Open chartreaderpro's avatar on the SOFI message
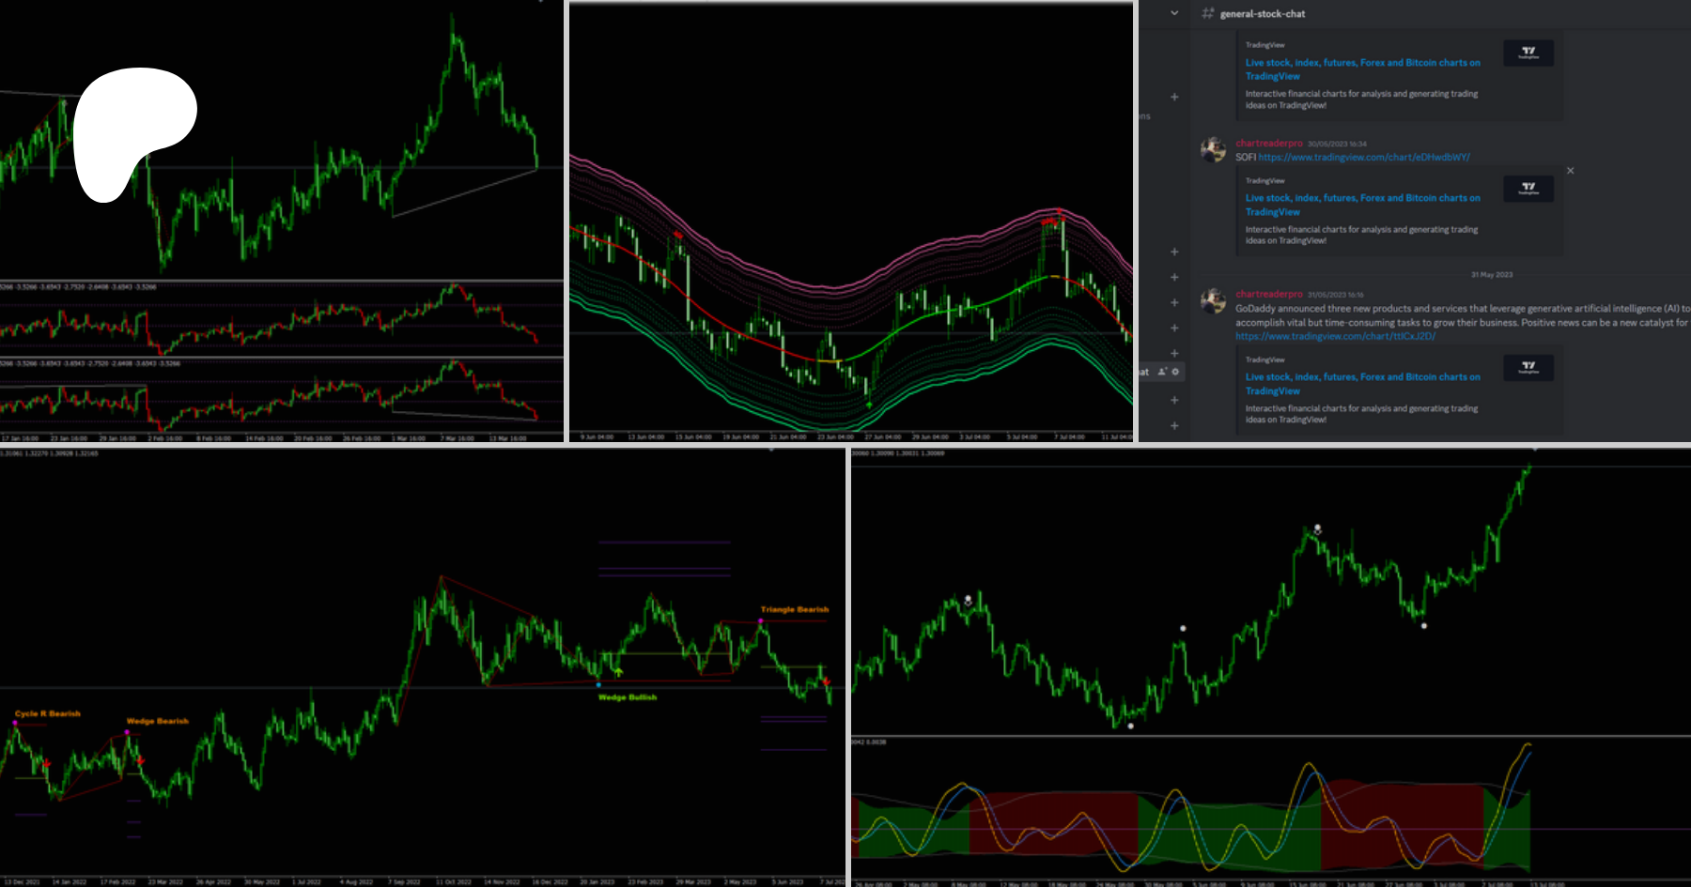Screen dimensions: 1691x887 click(1213, 150)
